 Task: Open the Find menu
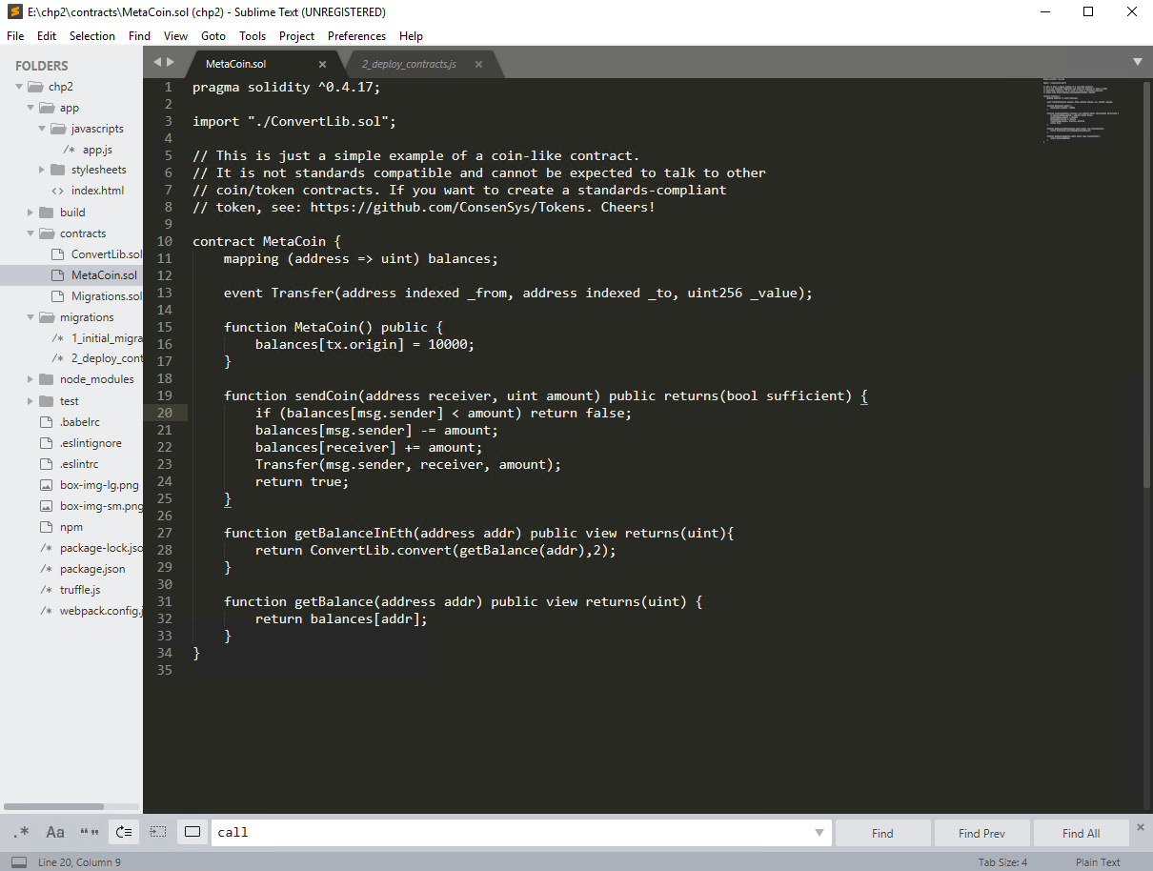click(139, 35)
